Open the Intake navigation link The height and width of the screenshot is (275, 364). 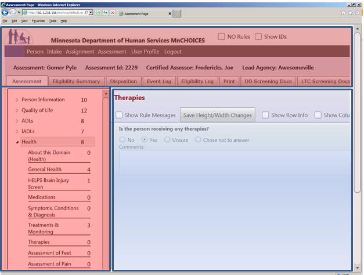(x=55, y=52)
